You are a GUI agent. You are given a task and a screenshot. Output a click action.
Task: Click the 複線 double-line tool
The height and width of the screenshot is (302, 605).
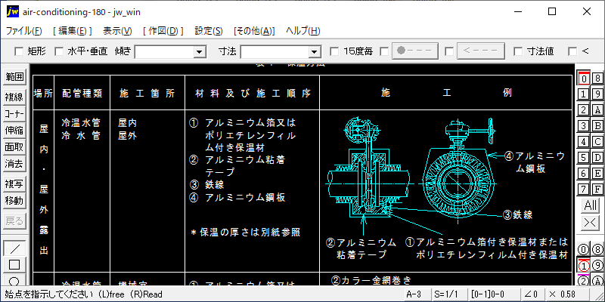coord(14,97)
